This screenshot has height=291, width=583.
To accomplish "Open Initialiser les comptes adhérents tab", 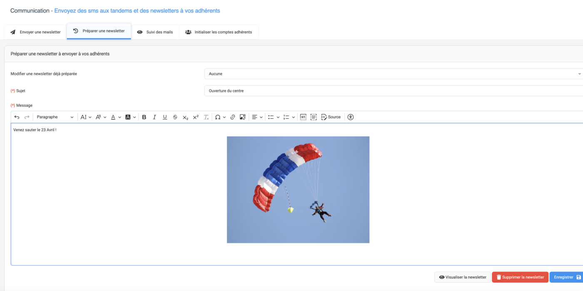I will [219, 32].
